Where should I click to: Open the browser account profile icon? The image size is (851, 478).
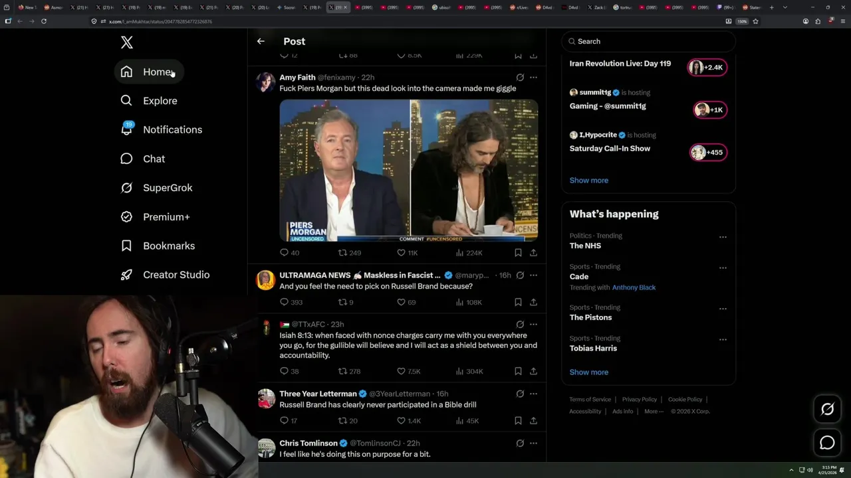pos(805,21)
